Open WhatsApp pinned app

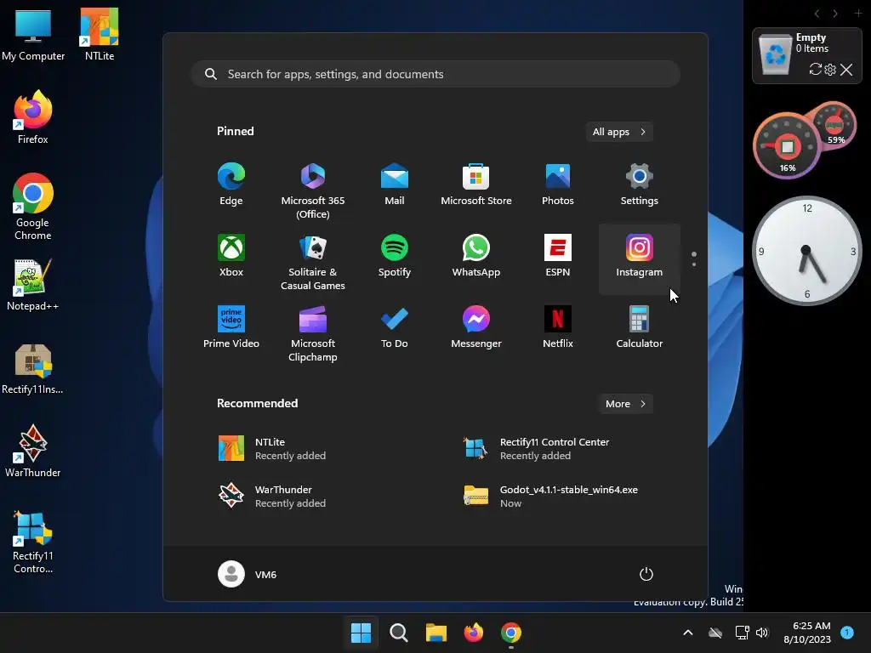[x=476, y=257]
